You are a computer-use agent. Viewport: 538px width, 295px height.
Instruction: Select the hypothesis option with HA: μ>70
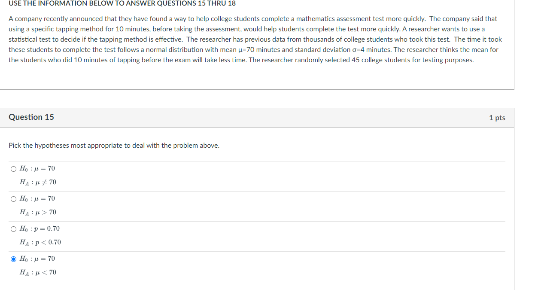click(x=13, y=198)
